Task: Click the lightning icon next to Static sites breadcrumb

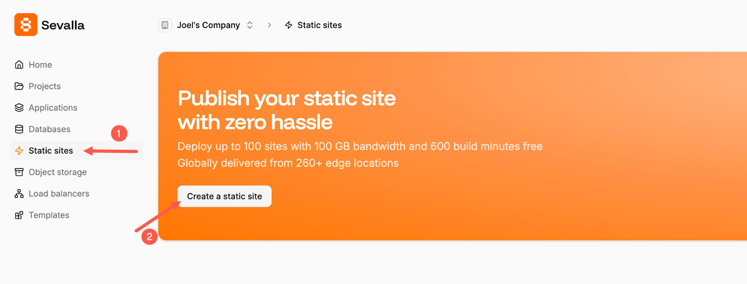Action: point(288,25)
